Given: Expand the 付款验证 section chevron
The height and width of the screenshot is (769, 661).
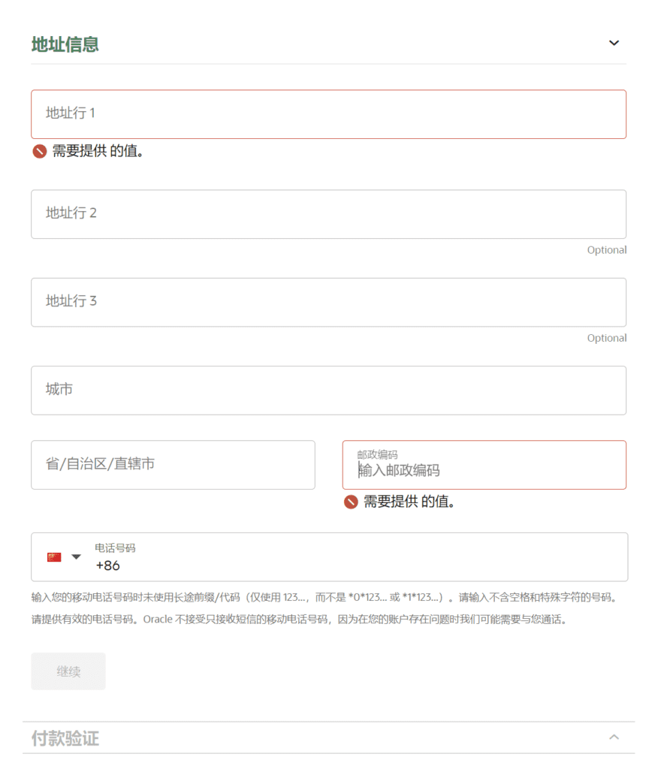Looking at the screenshot, I should tap(614, 737).
